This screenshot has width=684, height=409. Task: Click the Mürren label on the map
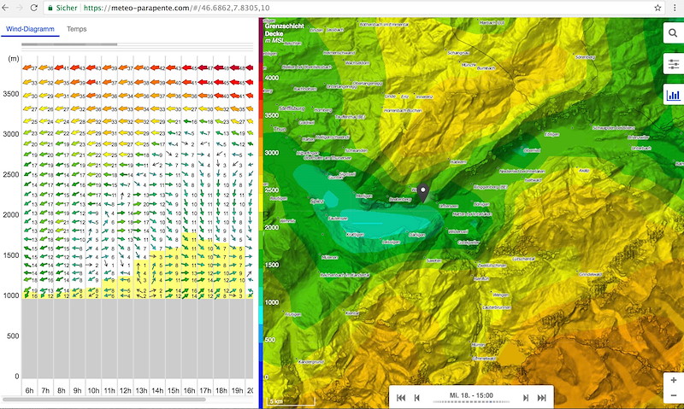(x=478, y=345)
